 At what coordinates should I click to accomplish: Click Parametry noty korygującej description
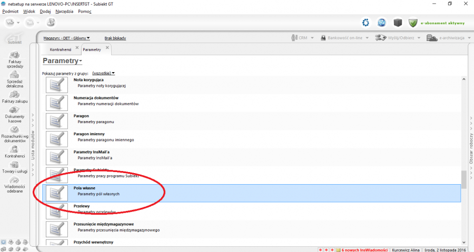pos(102,86)
